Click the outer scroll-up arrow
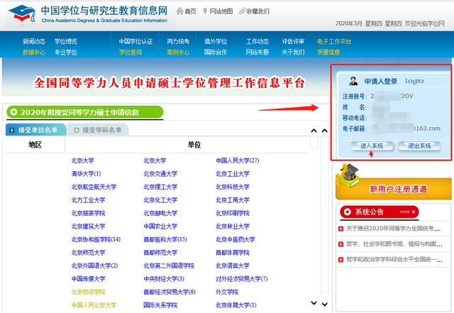 tap(325, 131)
